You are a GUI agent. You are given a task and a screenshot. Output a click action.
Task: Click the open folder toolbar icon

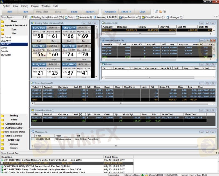pyautogui.click(x=161, y=11)
